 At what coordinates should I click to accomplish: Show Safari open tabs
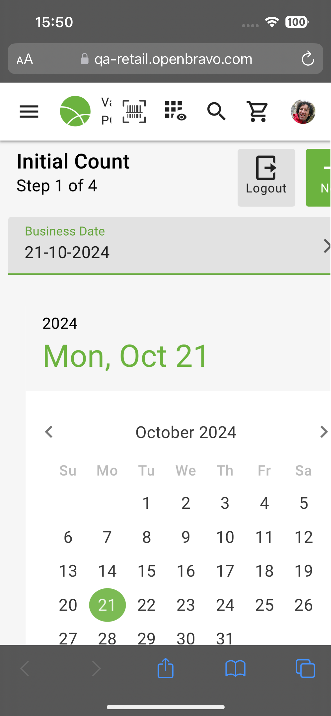pos(305,668)
